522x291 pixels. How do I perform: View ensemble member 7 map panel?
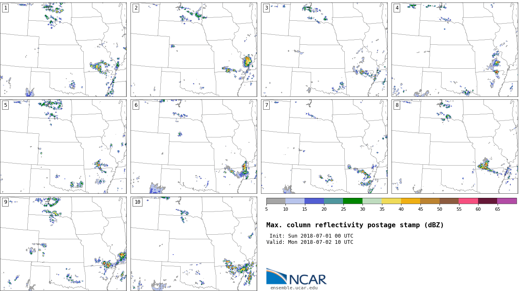[324, 147]
